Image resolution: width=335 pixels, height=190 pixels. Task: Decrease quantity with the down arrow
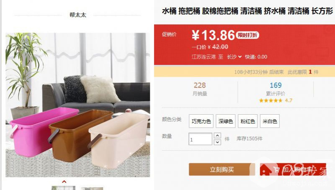point(217,142)
